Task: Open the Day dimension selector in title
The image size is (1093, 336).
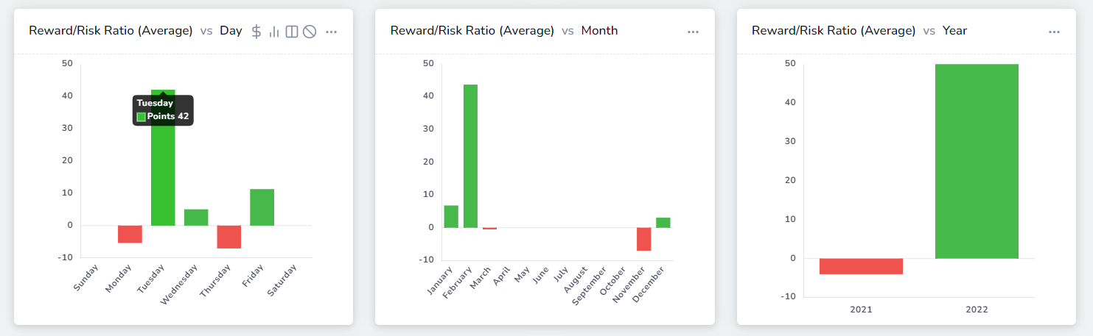Action: click(x=231, y=31)
